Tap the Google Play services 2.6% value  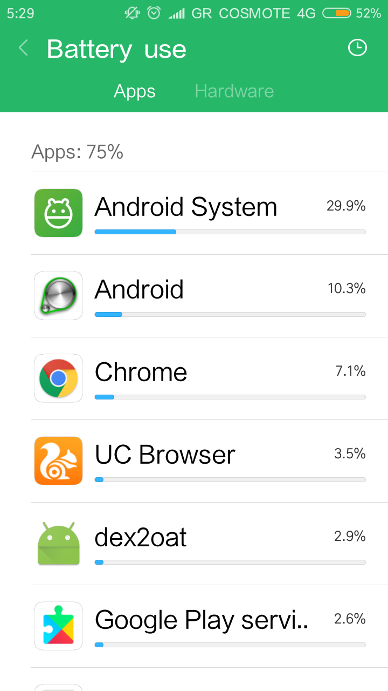pos(350,619)
